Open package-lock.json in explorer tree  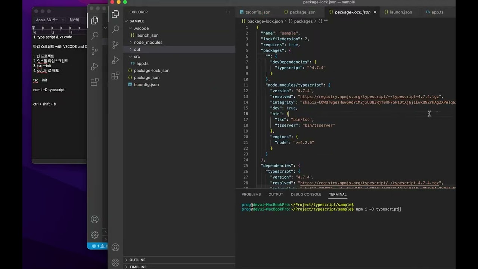coord(152,70)
